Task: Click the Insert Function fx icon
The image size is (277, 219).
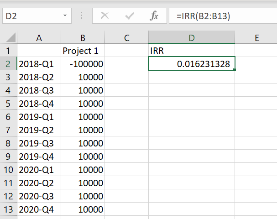Action: point(154,16)
